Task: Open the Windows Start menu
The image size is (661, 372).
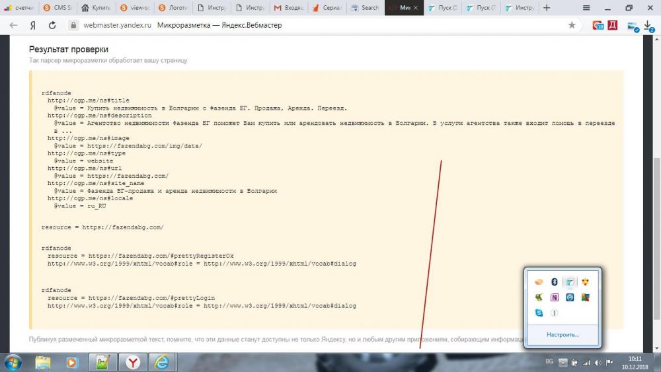Action: click(x=13, y=361)
